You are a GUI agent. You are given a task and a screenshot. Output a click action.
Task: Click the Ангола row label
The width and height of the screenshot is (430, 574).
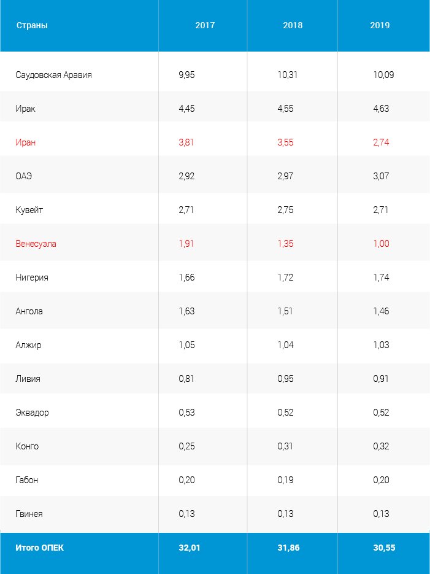[x=29, y=311]
